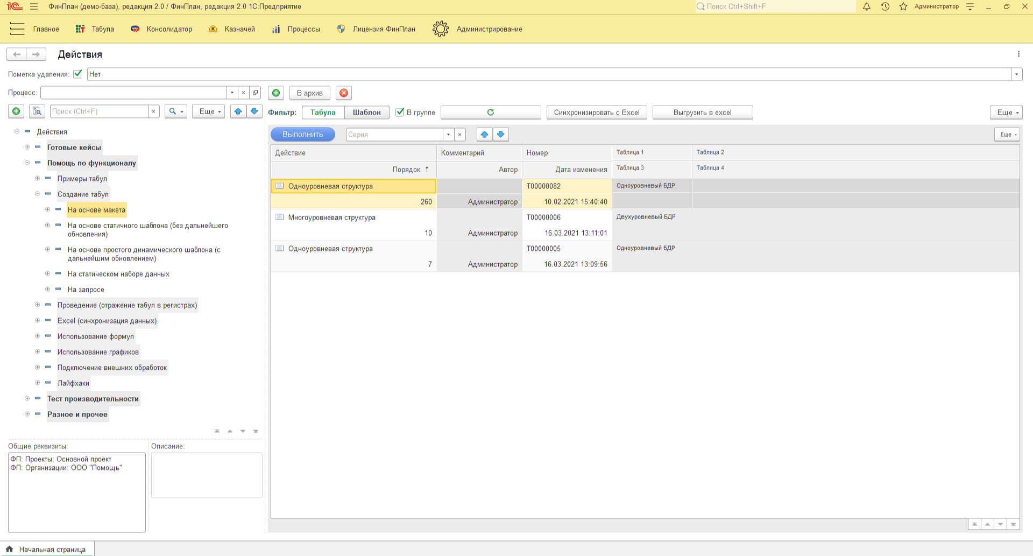Click the notifications bell icon

pyautogui.click(x=866, y=6)
